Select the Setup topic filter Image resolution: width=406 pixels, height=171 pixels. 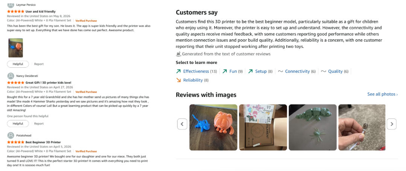(260, 71)
